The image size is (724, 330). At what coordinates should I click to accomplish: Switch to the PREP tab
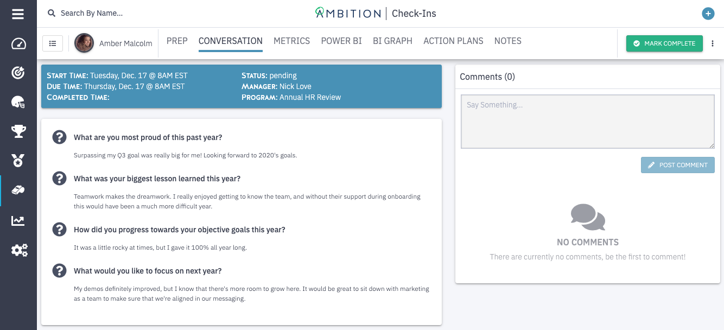(177, 41)
